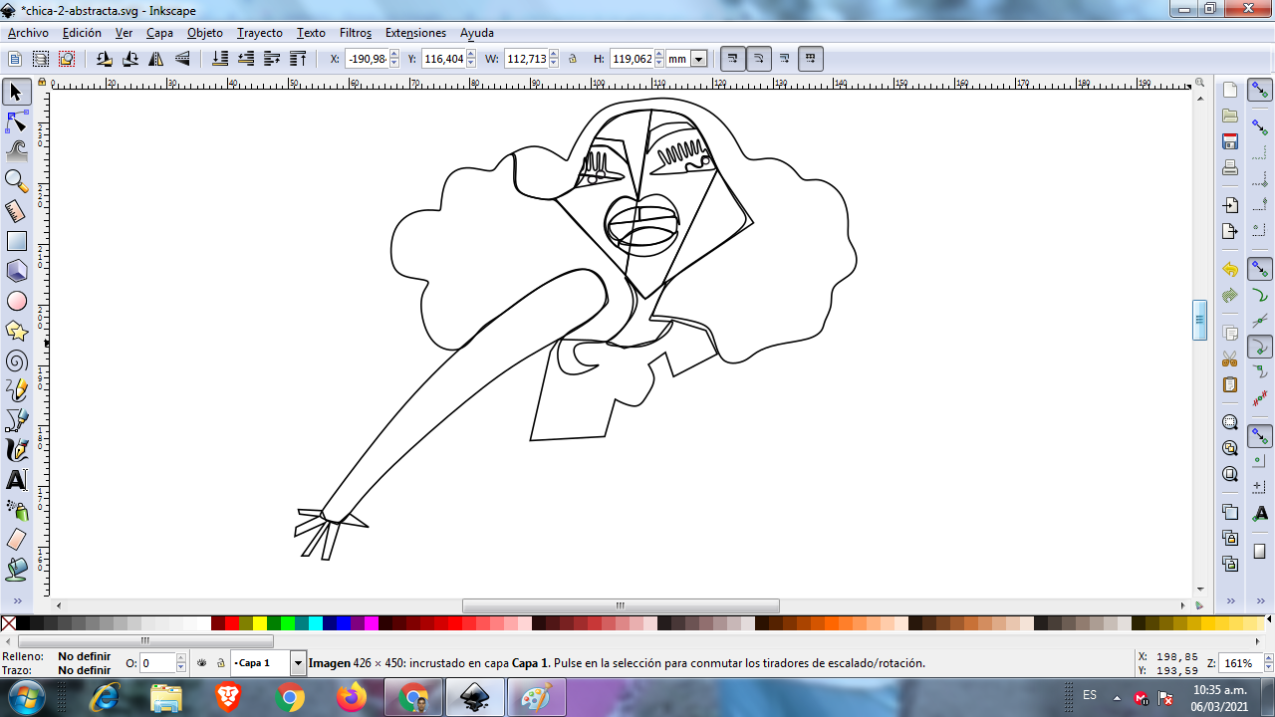The width and height of the screenshot is (1275, 717).
Task: Choose the Calligraphy tool
Action: (x=16, y=450)
